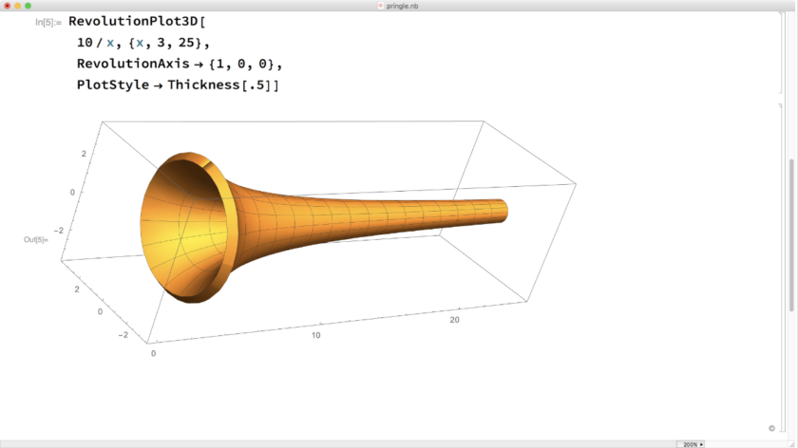Click the red close window button
Viewport: 798px width, 448px height.
tap(8, 6)
